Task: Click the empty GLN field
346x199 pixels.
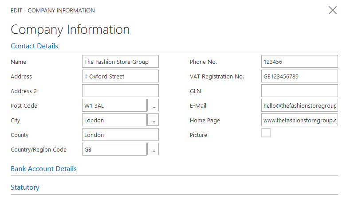Action: (299, 91)
